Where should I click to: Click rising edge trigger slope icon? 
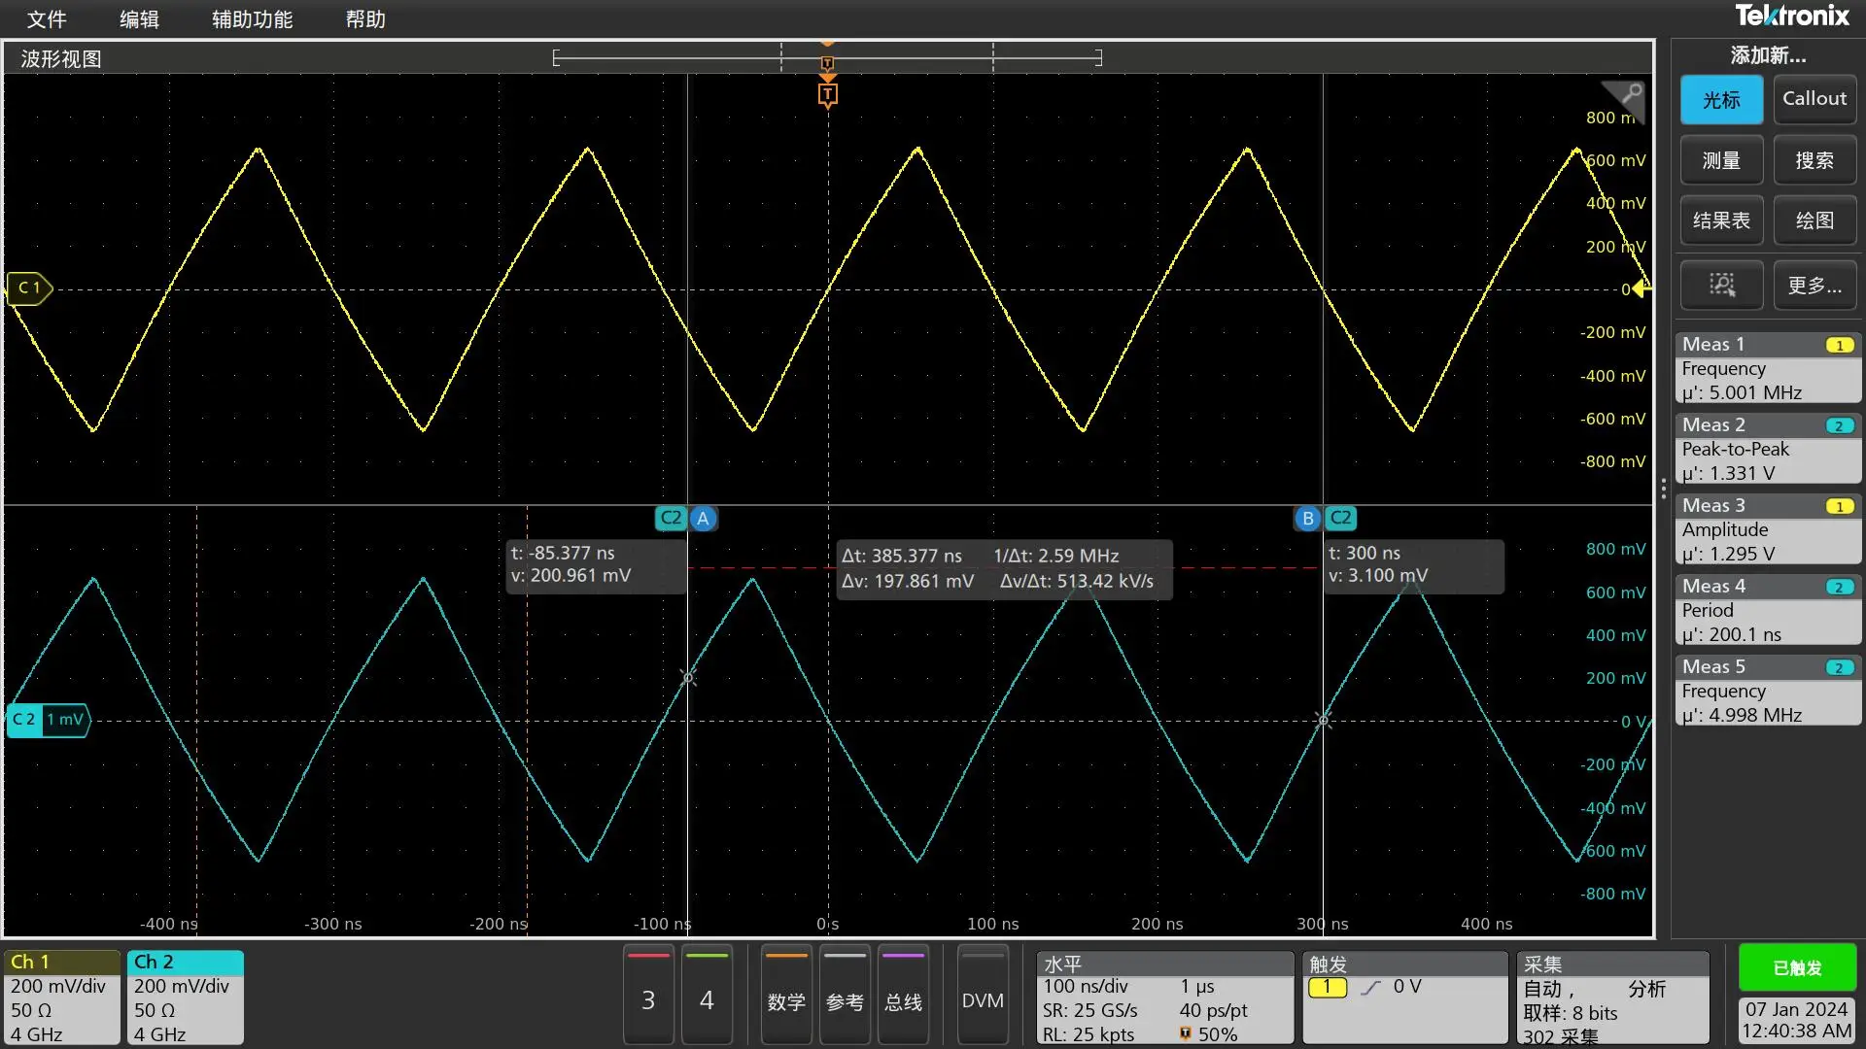1370,988
